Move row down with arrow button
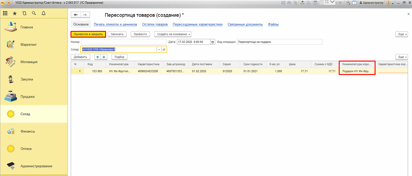Viewport: 412px width, 176px height. (104, 57)
